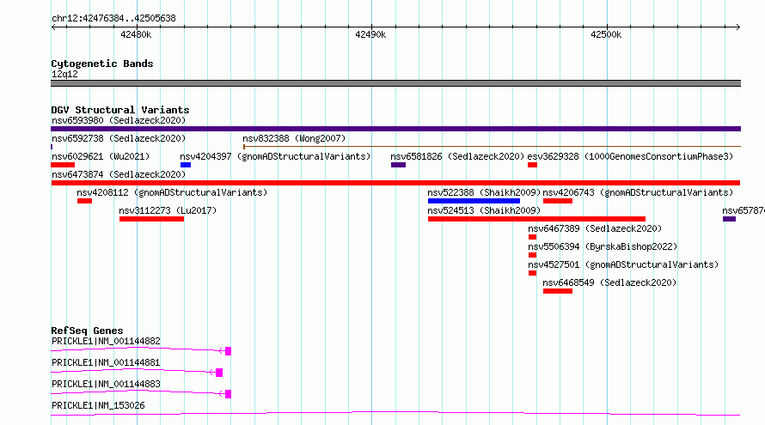Click the red bar under nsv4208112

tap(84, 201)
